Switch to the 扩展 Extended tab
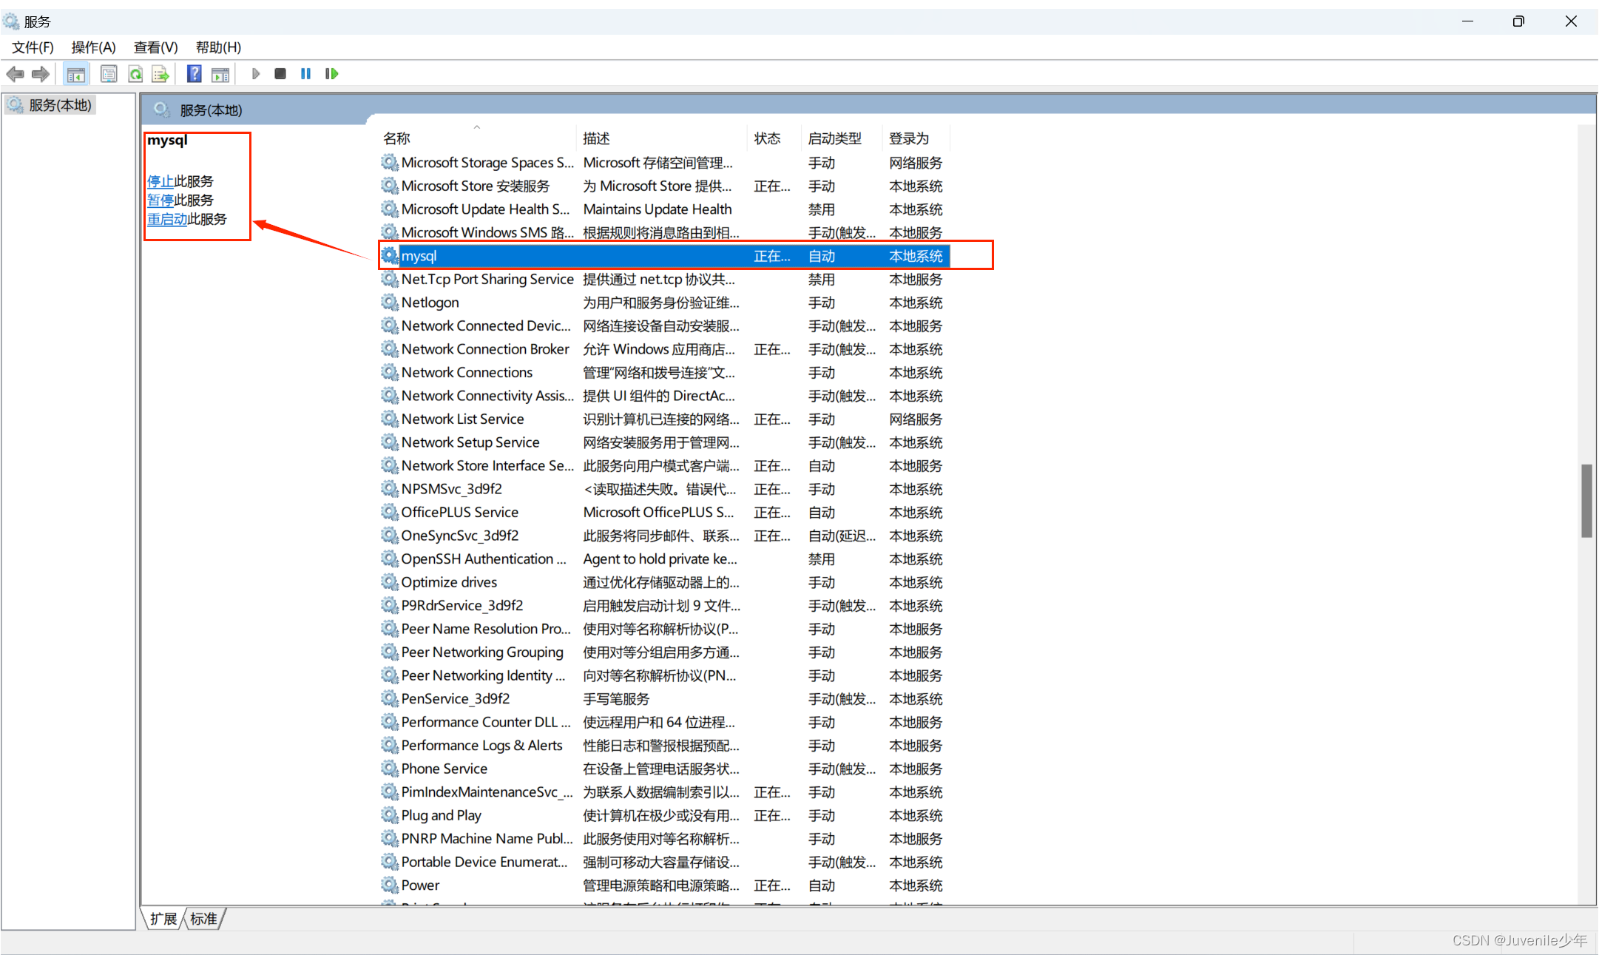 tap(163, 919)
